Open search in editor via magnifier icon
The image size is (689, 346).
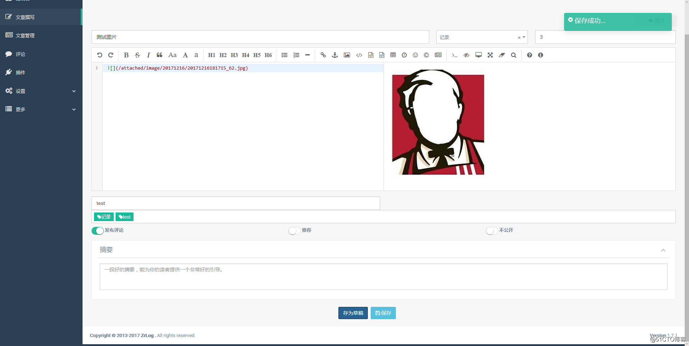click(x=514, y=55)
